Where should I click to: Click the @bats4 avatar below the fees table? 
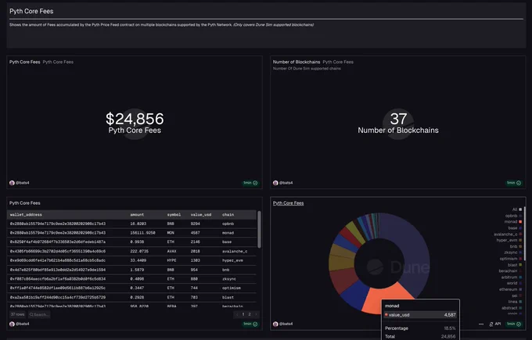[12, 324]
